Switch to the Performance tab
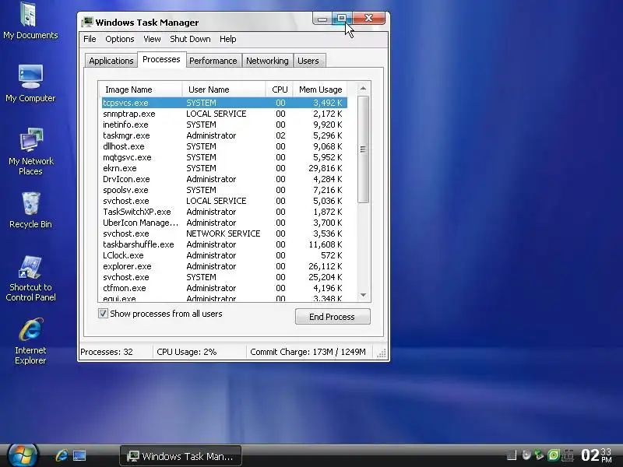 coord(213,61)
